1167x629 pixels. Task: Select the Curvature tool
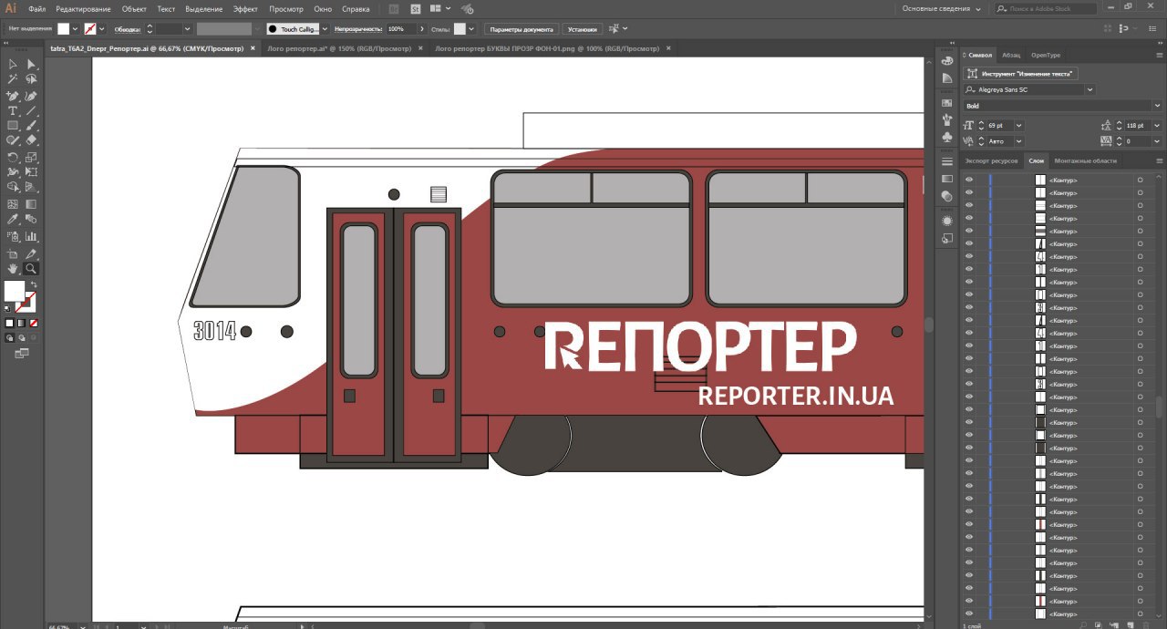(x=31, y=95)
